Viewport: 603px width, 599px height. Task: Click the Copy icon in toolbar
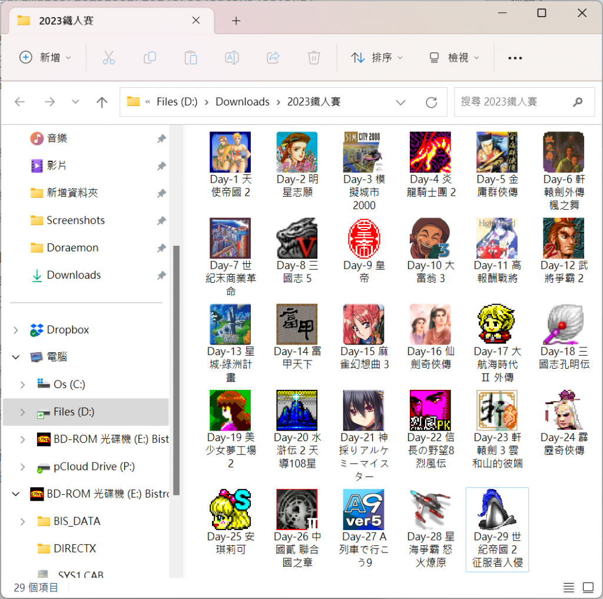click(x=150, y=58)
